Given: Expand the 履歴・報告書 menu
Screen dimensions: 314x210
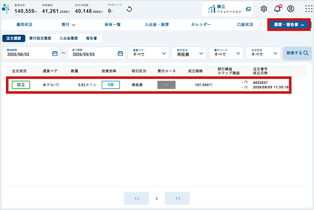Looking at the screenshot, I should tap(289, 25).
